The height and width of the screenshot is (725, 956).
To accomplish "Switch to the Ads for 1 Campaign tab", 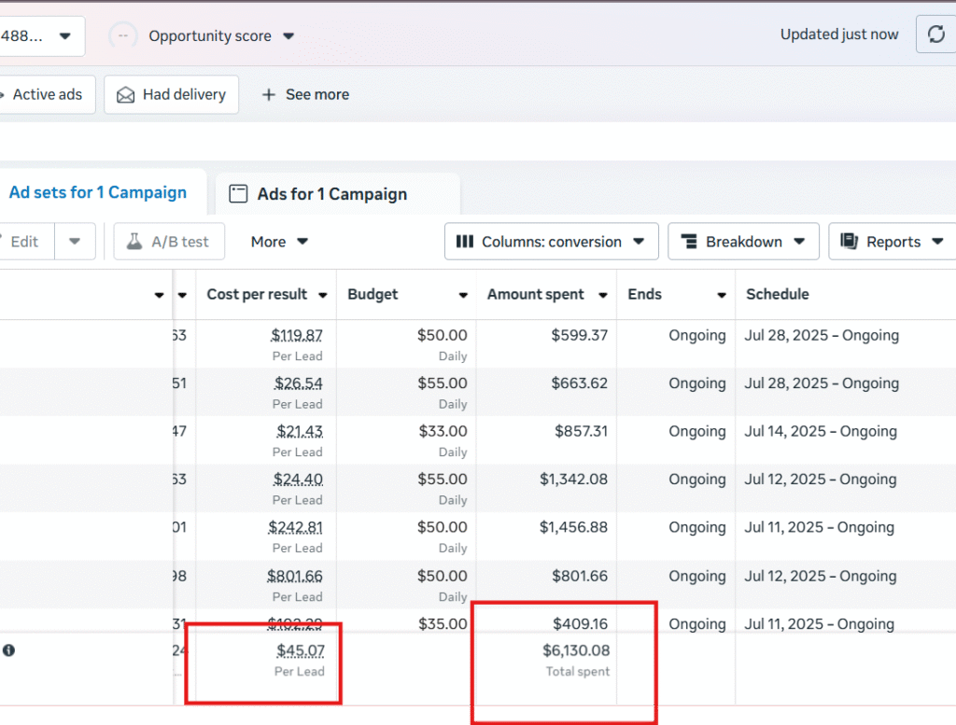I will (331, 194).
